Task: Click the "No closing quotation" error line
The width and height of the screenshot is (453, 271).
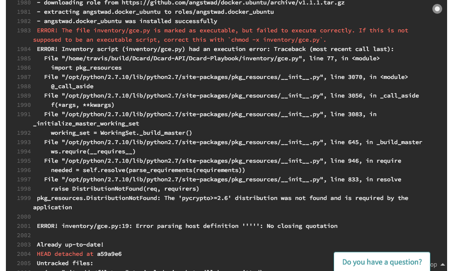Action: click(187, 226)
